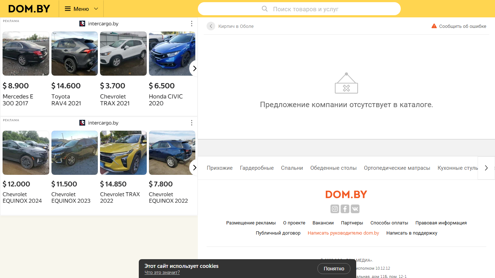
Task: Open Chevrolet EQUINOX 2024 thumbnail
Action: pos(26,153)
